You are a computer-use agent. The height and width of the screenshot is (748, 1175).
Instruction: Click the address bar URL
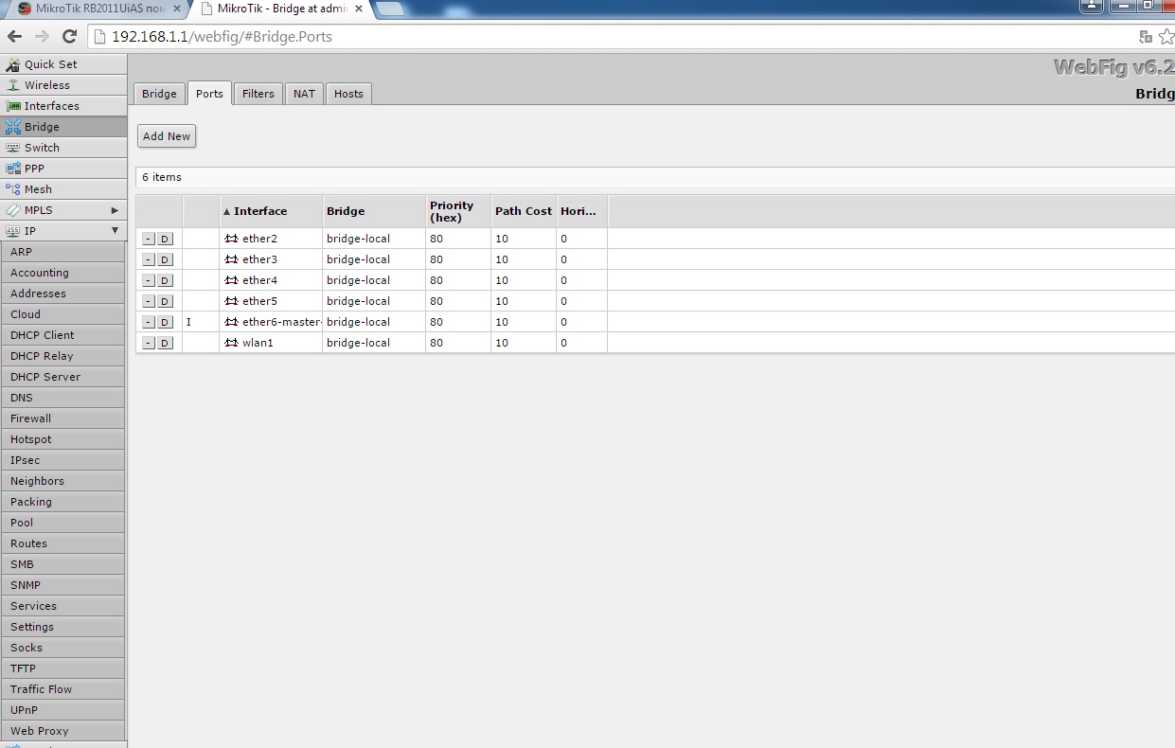click(x=222, y=37)
